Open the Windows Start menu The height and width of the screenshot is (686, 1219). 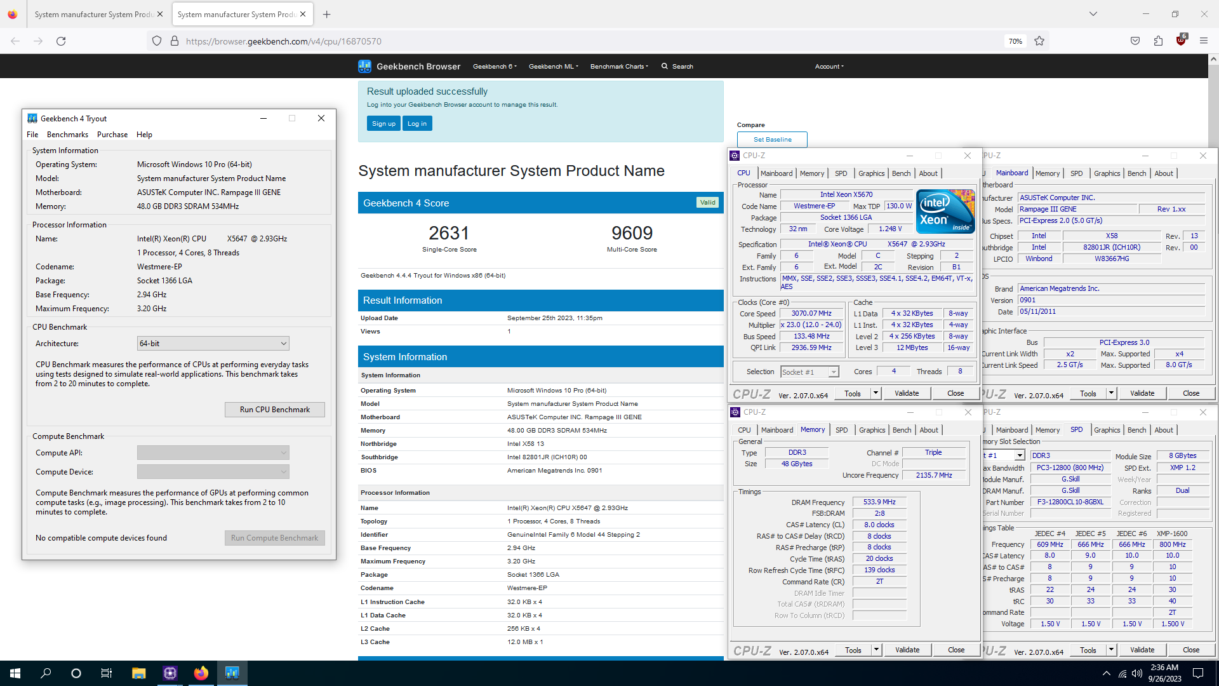point(15,673)
